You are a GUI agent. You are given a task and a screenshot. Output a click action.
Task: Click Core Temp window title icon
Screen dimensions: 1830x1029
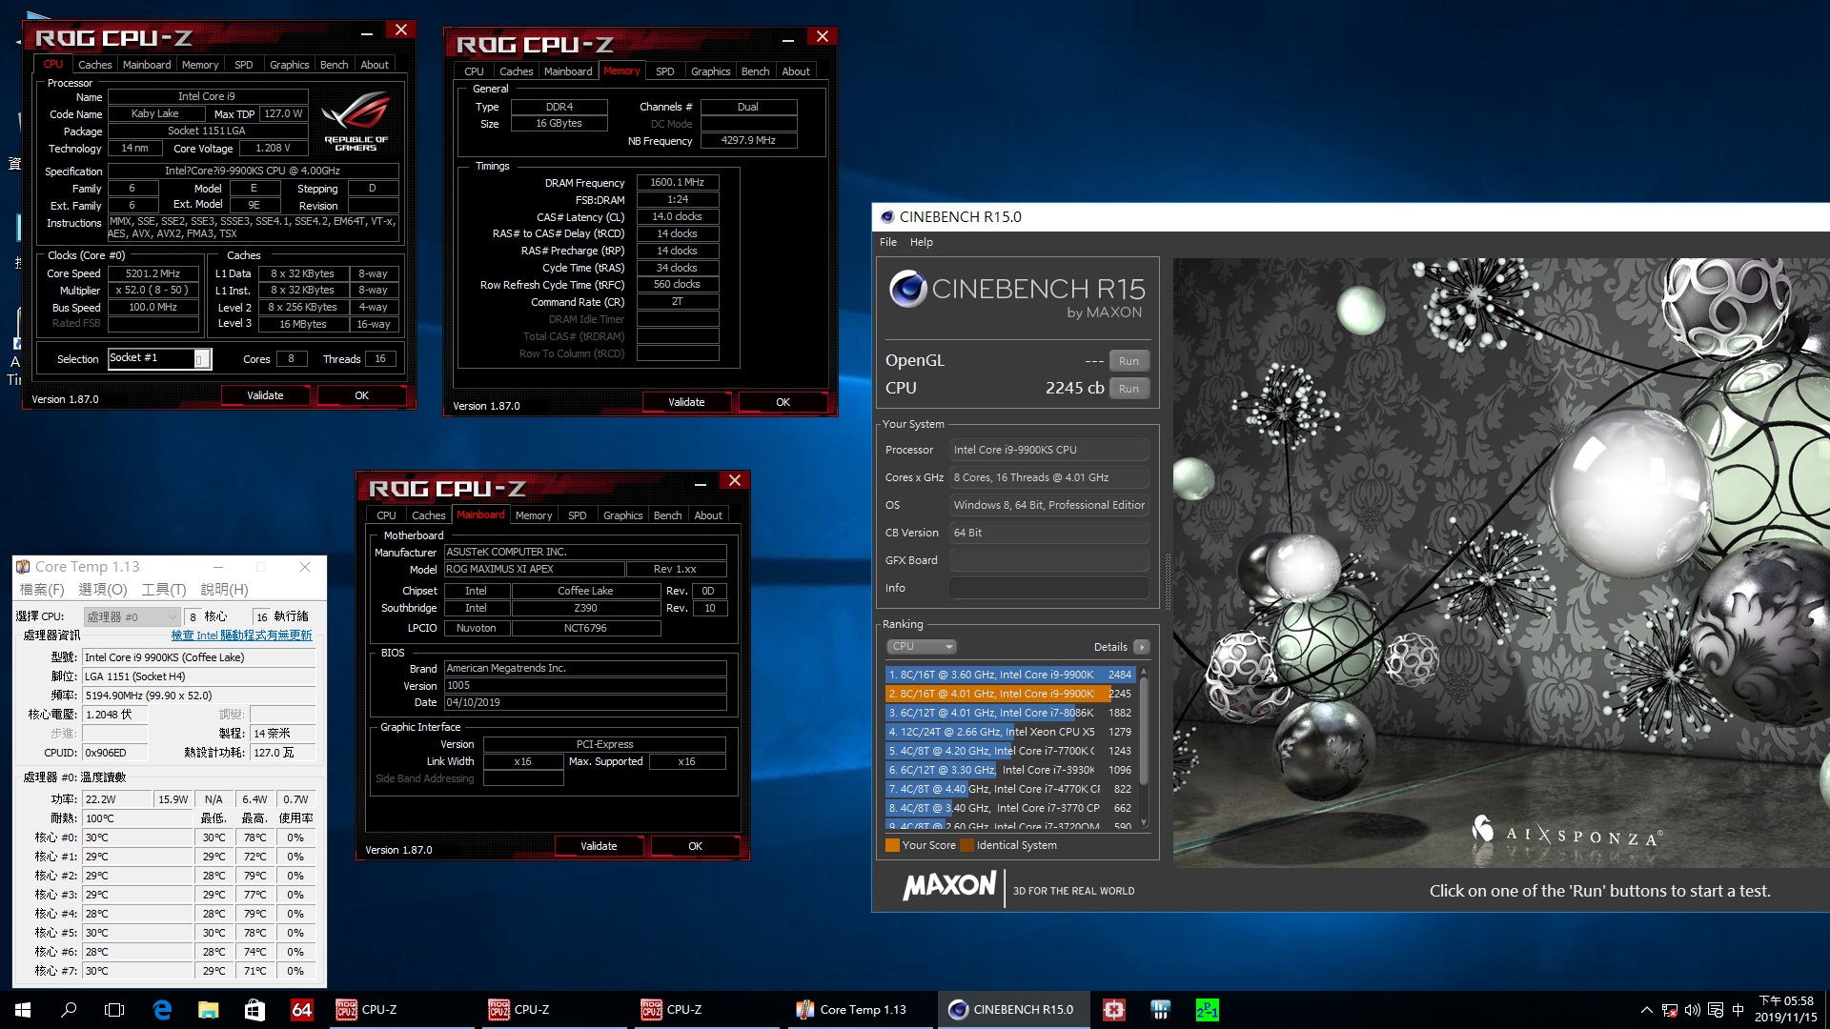23,567
